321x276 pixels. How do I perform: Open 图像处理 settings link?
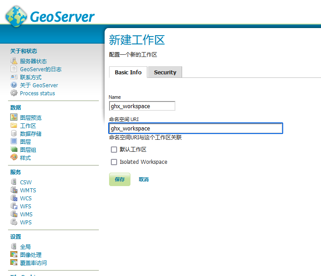(31, 255)
